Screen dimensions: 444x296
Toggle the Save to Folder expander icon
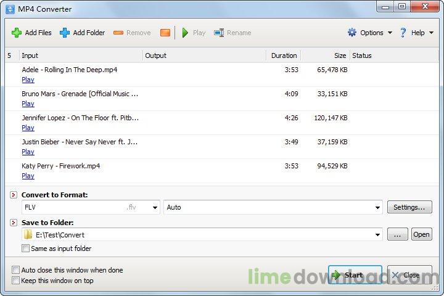click(x=14, y=223)
